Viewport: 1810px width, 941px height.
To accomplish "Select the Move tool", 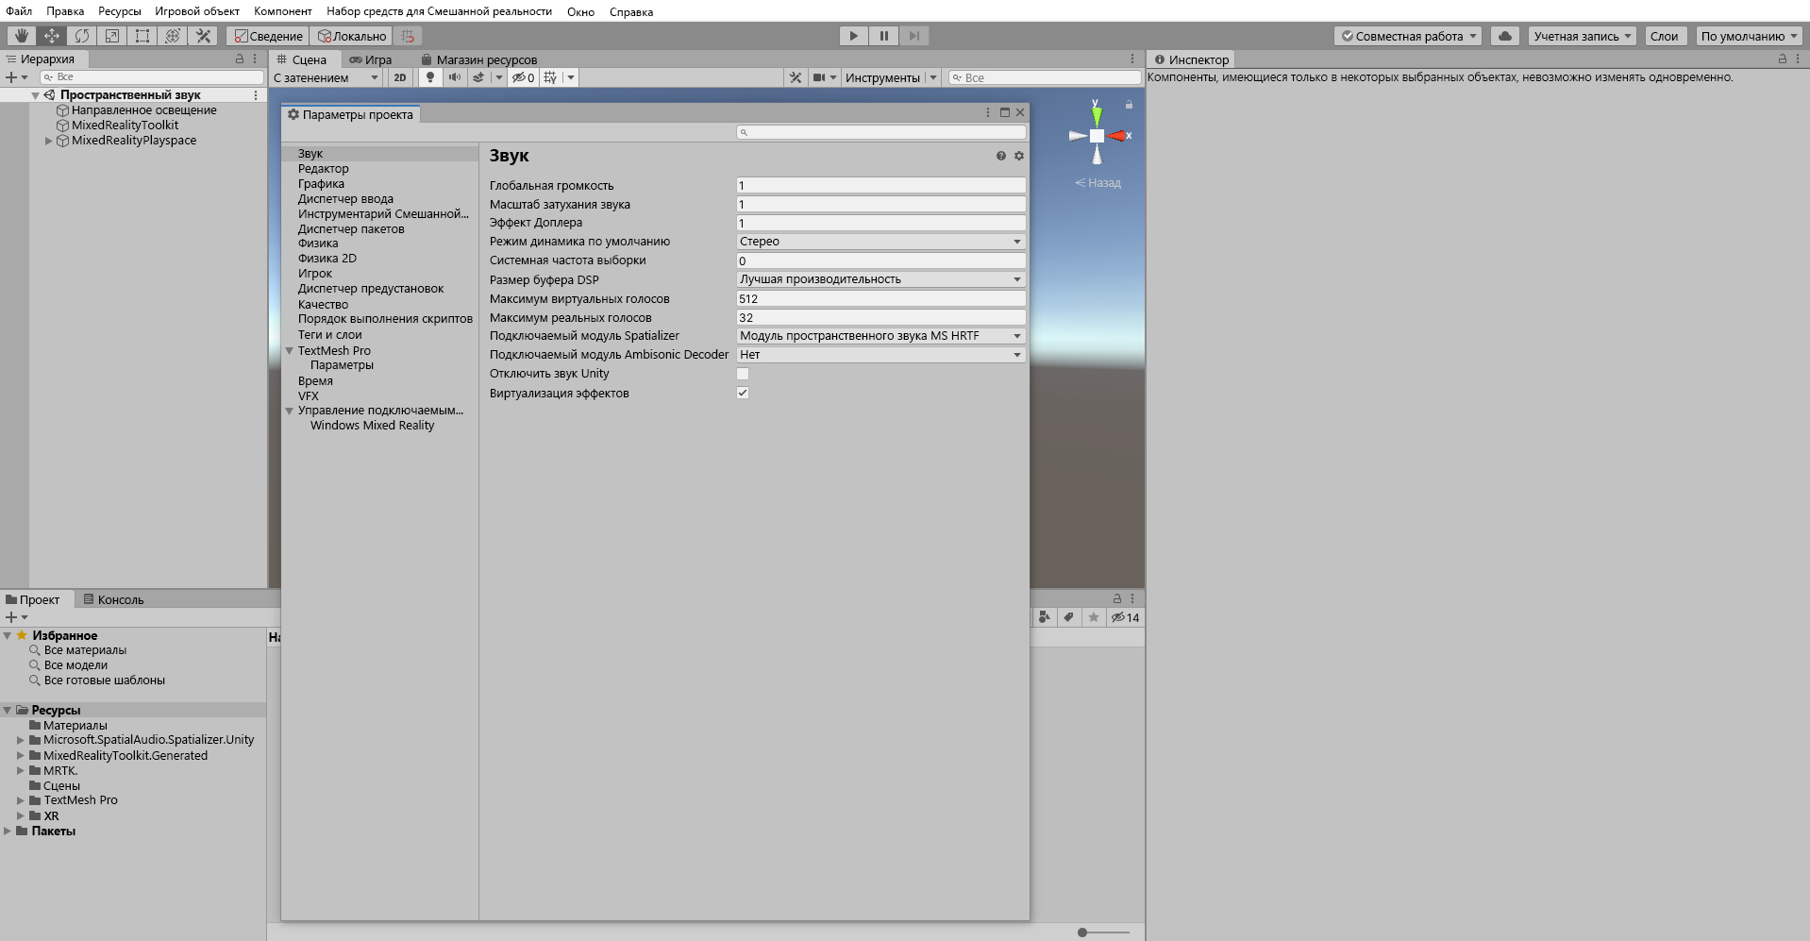I will pos(51,36).
